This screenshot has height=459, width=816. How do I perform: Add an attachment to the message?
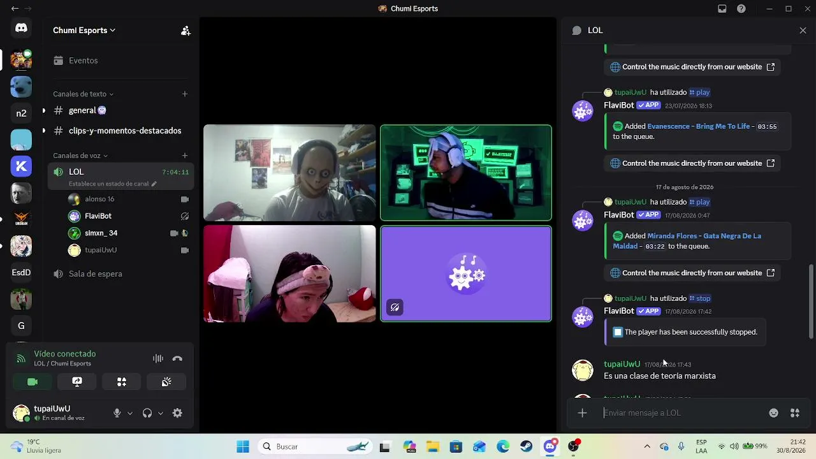pyautogui.click(x=582, y=413)
